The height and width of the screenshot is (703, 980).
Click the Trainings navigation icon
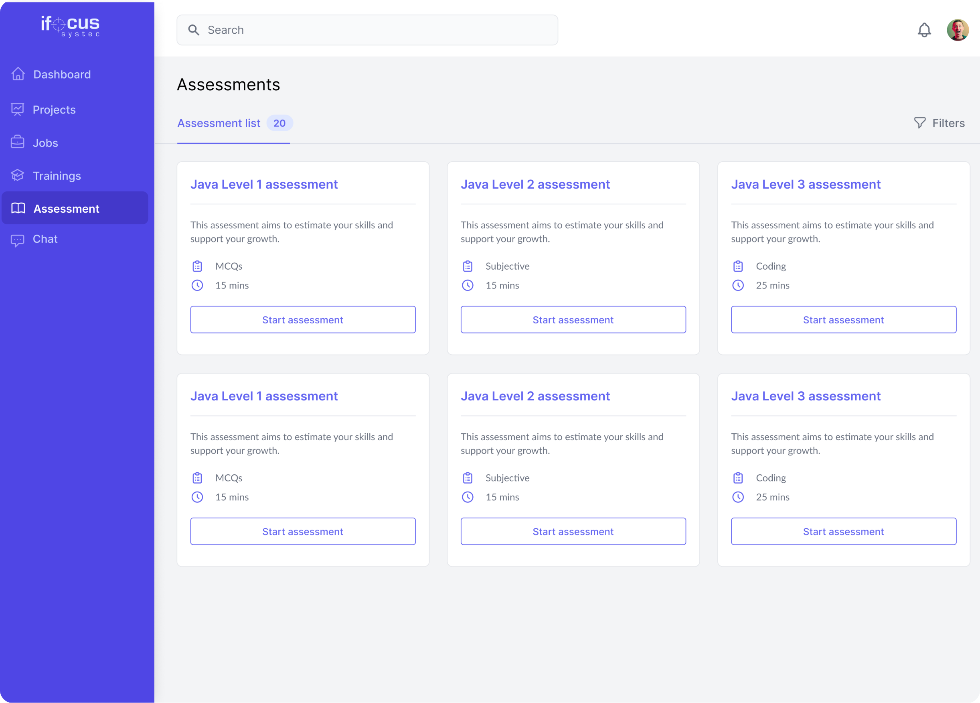[19, 176]
